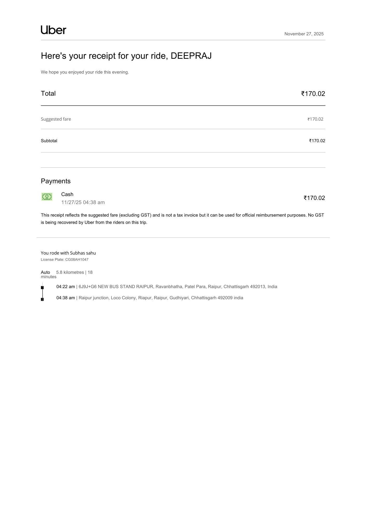Select the Cash payment method label
The width and height of the screenshot is (367, 520).
(x=67, y=194)
